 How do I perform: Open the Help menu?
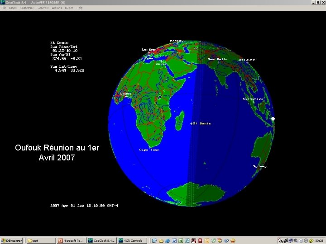pyautogui.click(x=80, y=8)
